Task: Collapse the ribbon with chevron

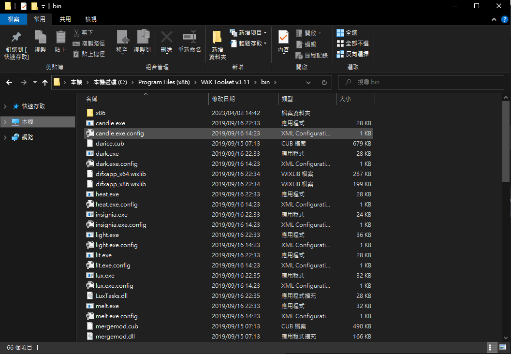Action: click(494, 19)
